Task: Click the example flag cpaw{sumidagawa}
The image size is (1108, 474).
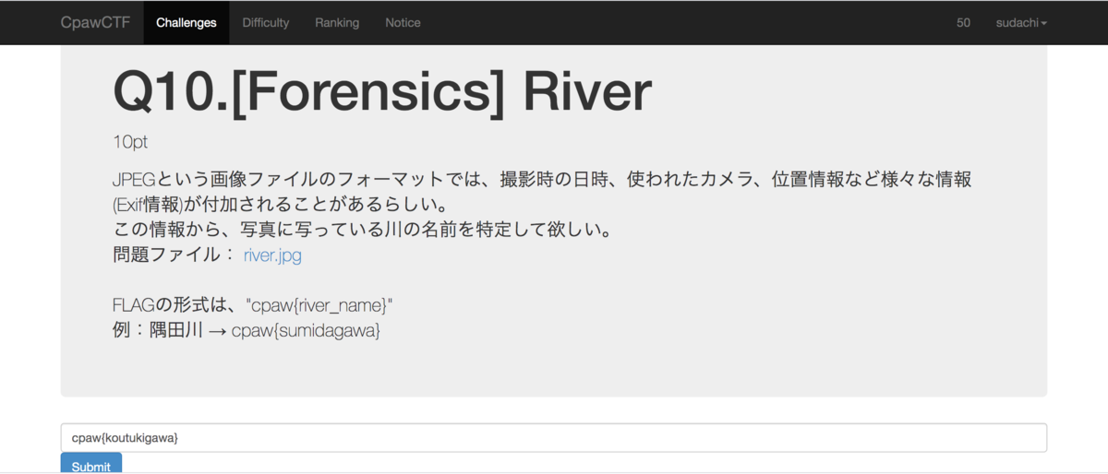Action: point(306,330)
